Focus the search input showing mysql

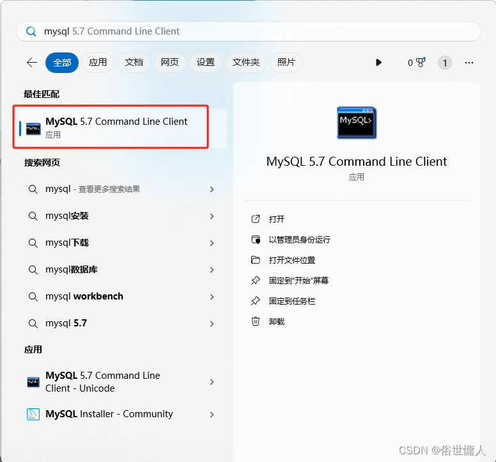point(249,31)
